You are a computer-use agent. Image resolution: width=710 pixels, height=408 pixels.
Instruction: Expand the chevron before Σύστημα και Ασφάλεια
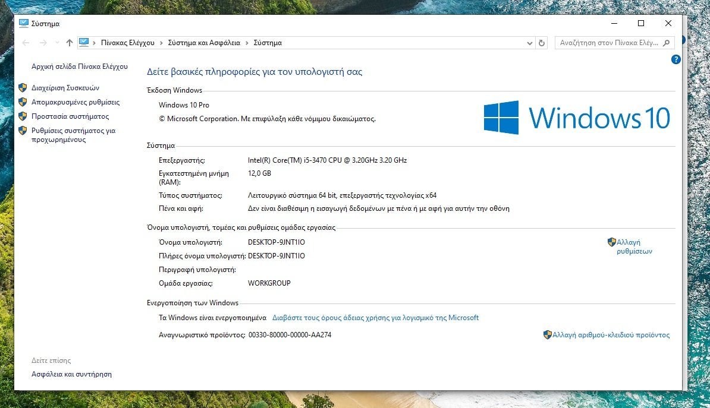pyautogui.click(x=161, y=43)
